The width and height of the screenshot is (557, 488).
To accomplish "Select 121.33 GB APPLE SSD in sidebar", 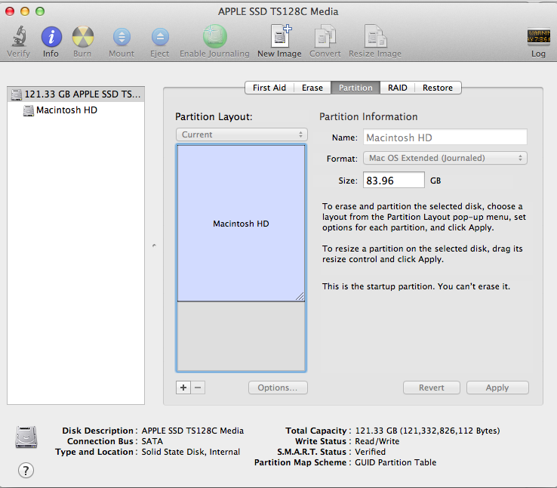I will (x=75, y=94).
